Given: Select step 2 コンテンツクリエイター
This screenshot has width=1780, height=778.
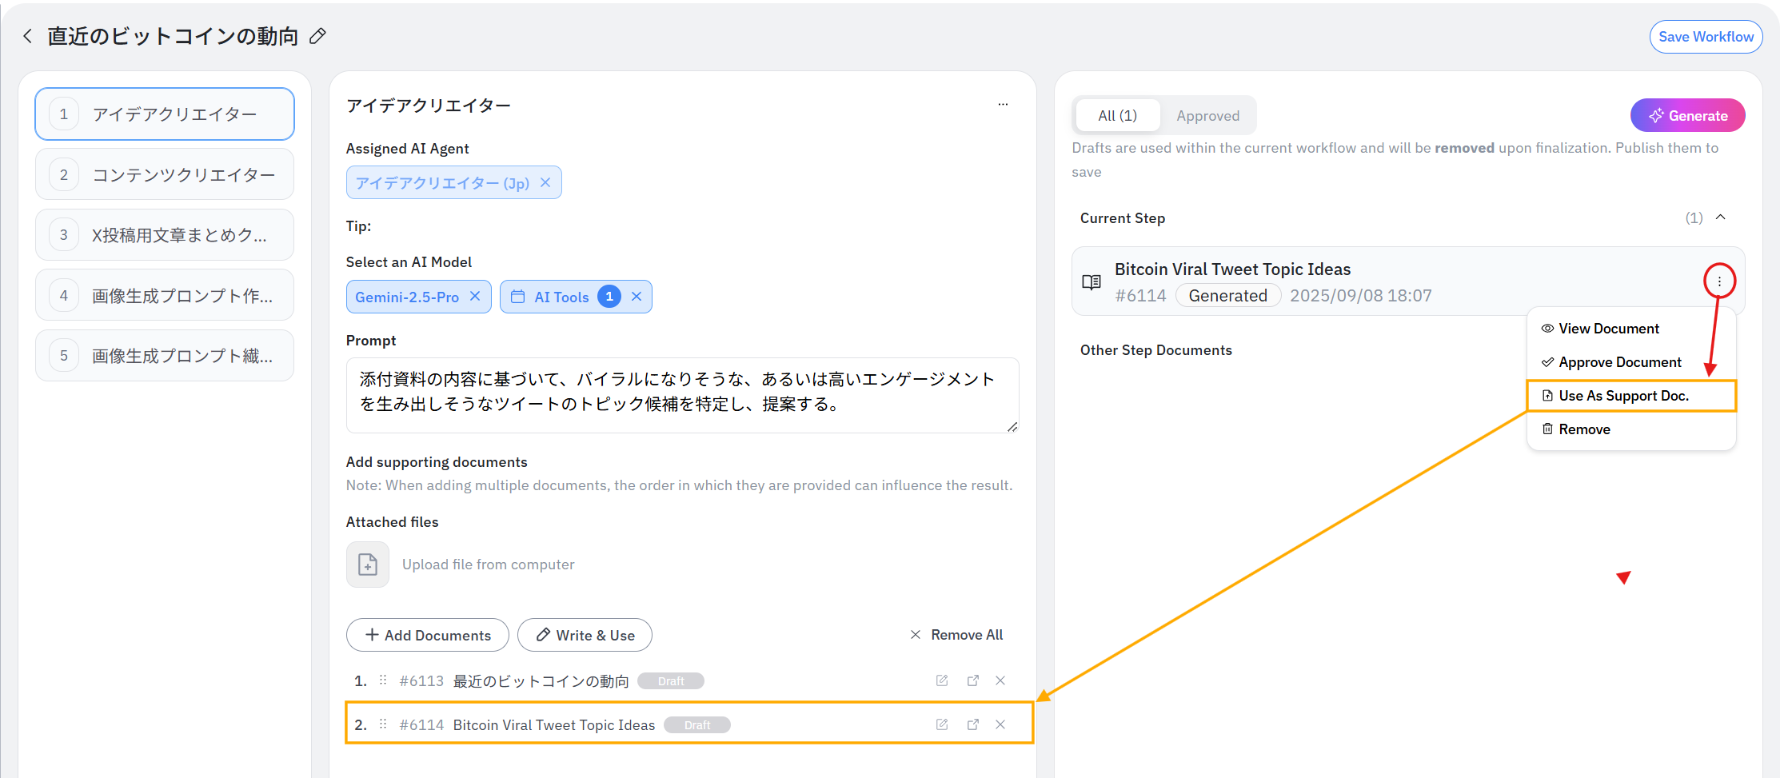Looking at the screenshot, I should click(x=165, y=174).
